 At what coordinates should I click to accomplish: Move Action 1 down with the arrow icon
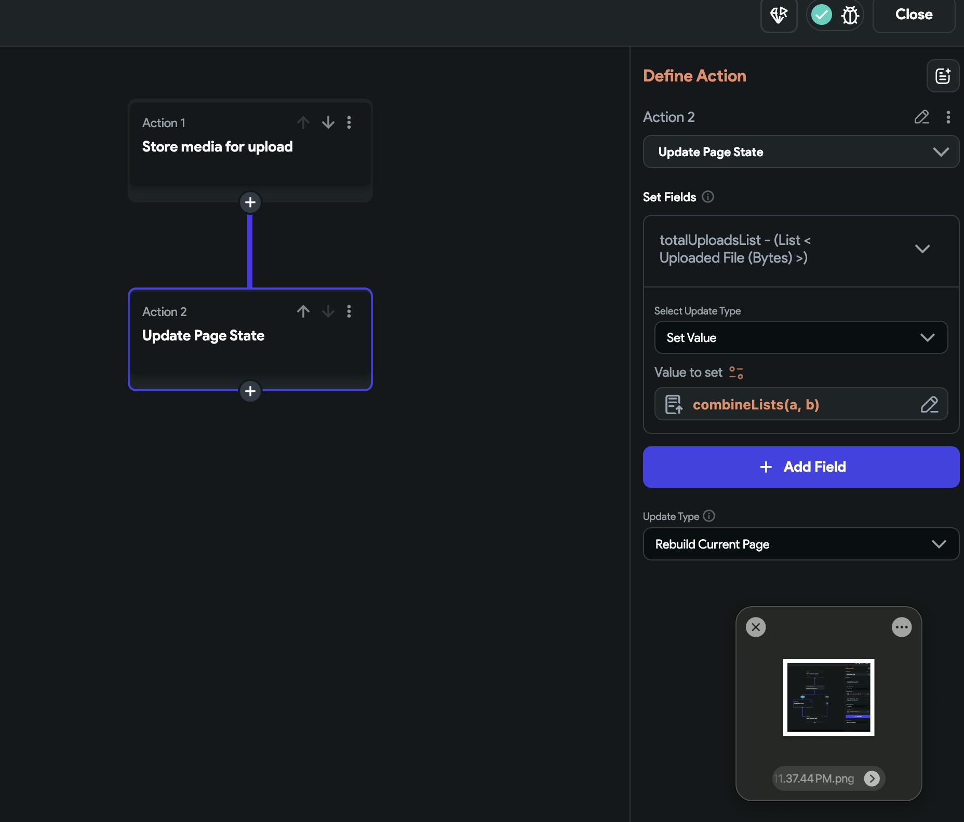[x=328, y=122]
